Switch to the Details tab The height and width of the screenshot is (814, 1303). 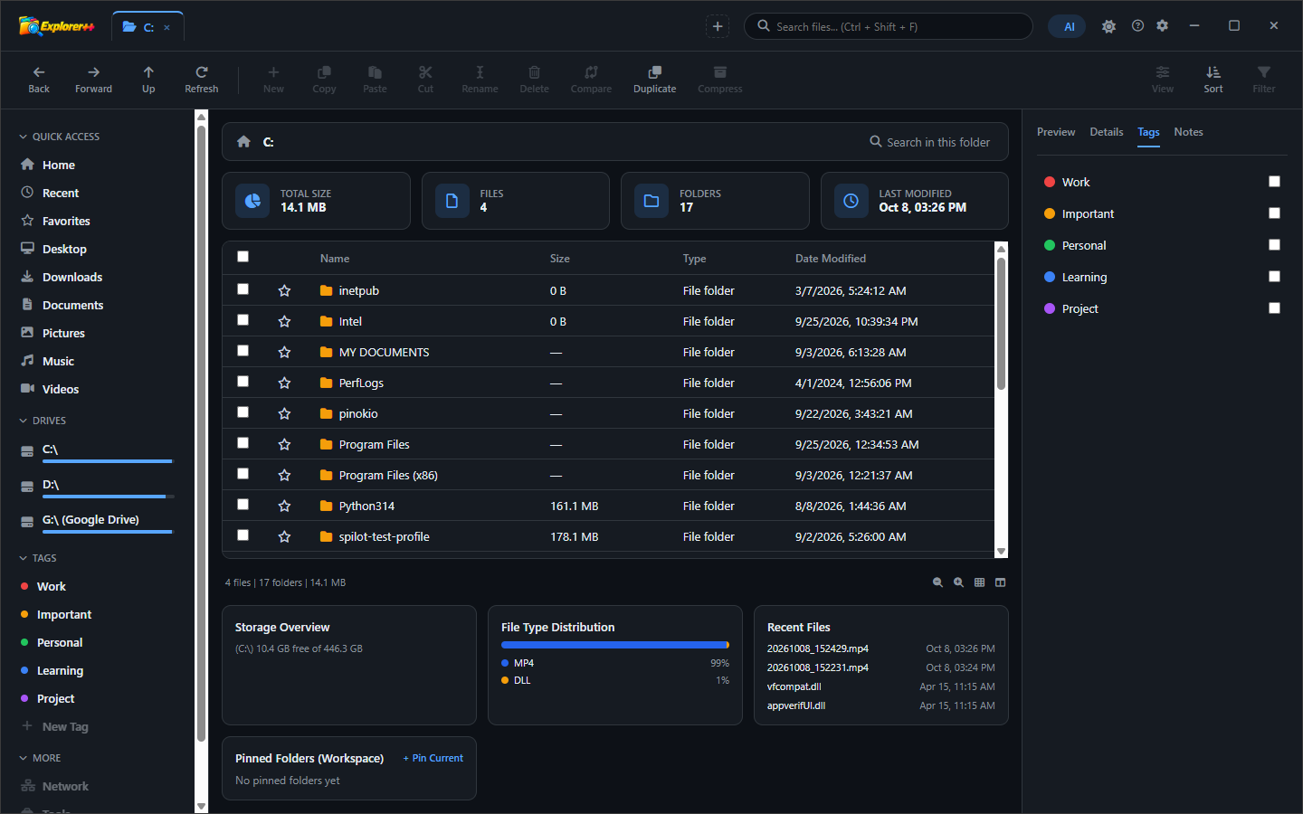(x=1106, y=132)
